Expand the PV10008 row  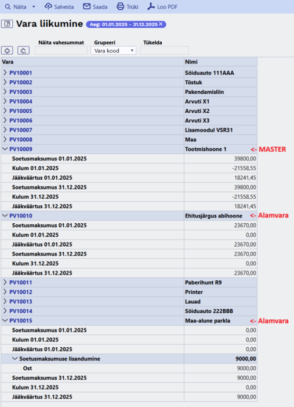5,140
